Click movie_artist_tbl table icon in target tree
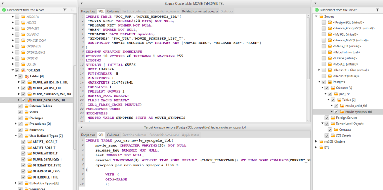Image resolution: width=383 pixels, height=190 pixels. [342, 106]
